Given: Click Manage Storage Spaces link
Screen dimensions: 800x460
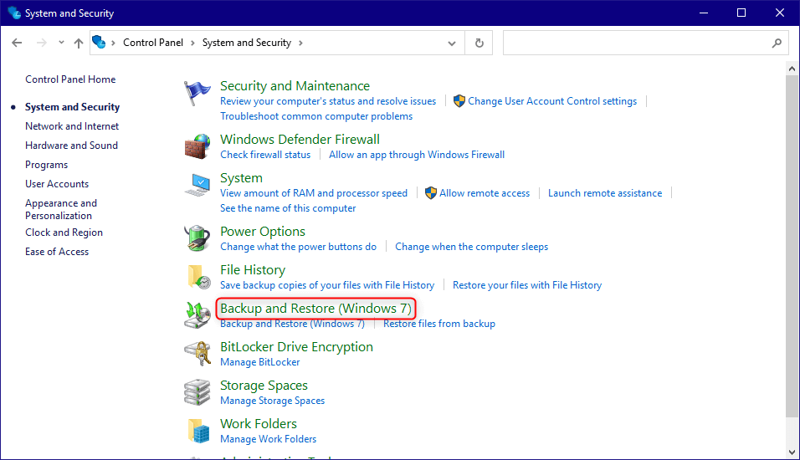Looking at the screenshot, I should (x=273, y=401).
